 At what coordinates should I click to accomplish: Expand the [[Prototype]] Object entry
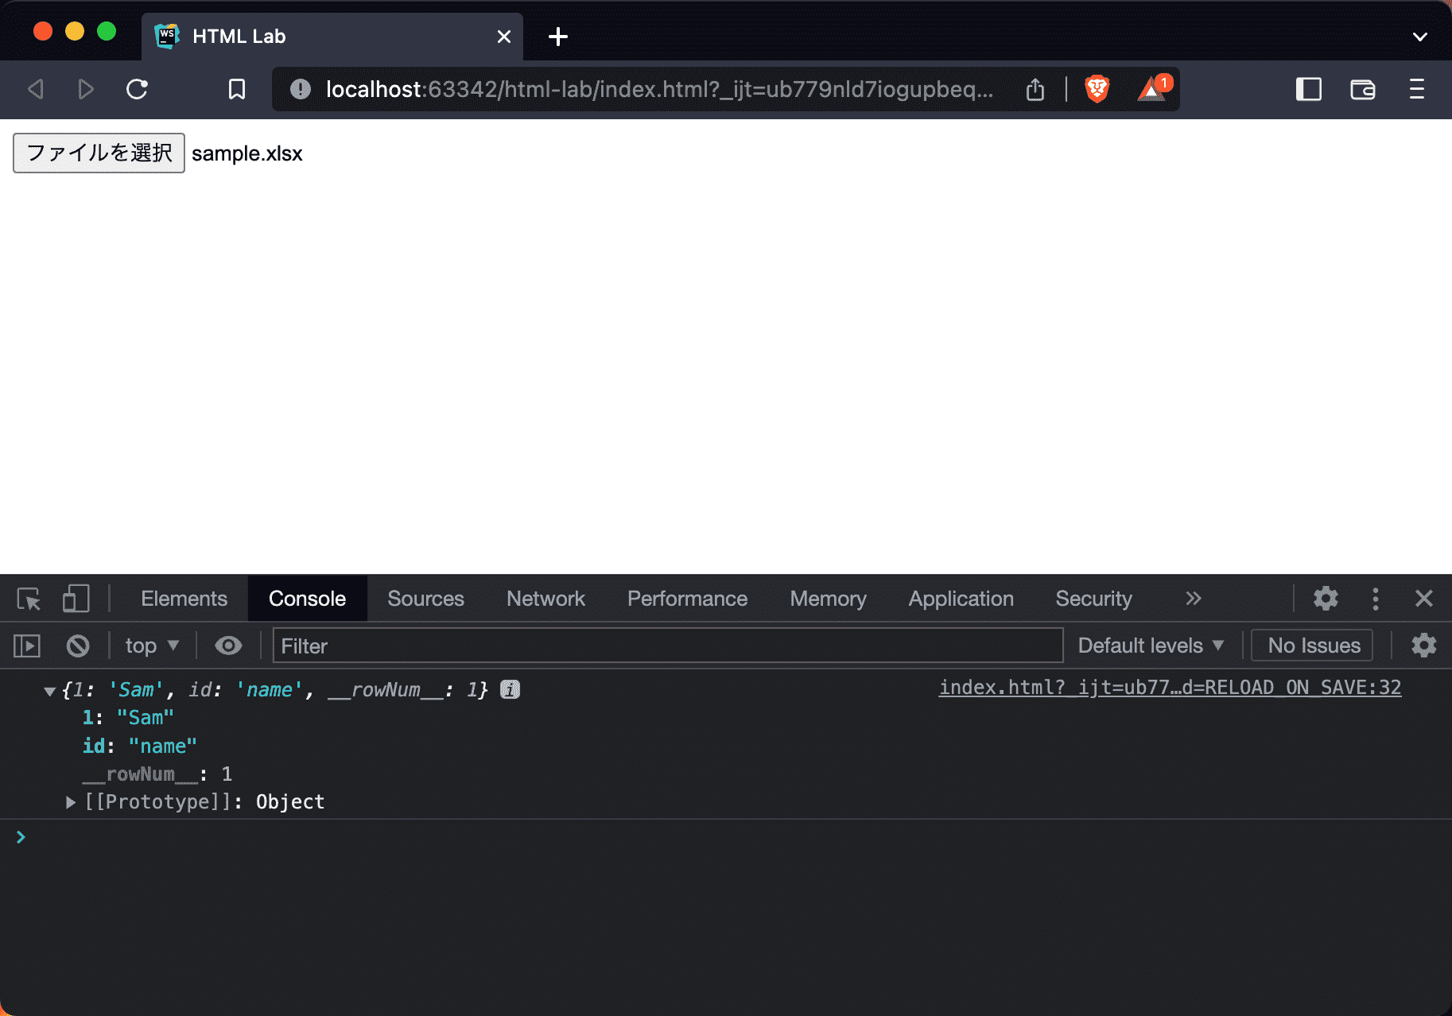(71, 802)
